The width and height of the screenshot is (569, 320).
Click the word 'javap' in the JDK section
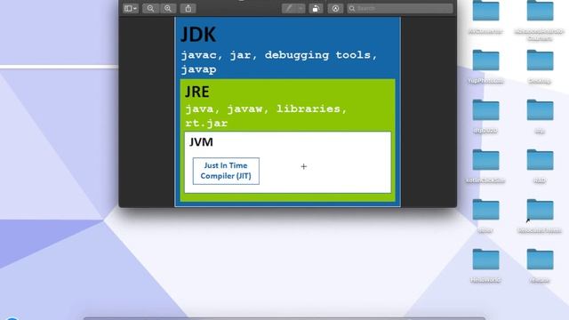(198, 69)
